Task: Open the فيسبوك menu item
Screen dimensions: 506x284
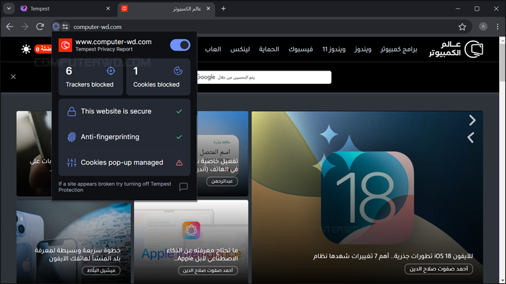Action: coord(300,49)
